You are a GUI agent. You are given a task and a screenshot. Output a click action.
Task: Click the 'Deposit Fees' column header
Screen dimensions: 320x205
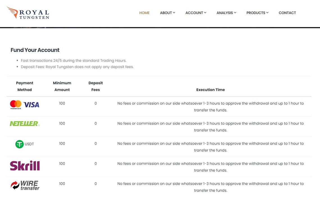pyautogui.click(x=95, y=86)
